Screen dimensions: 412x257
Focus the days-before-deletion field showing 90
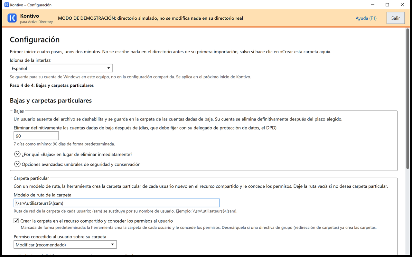coord(36,136)
